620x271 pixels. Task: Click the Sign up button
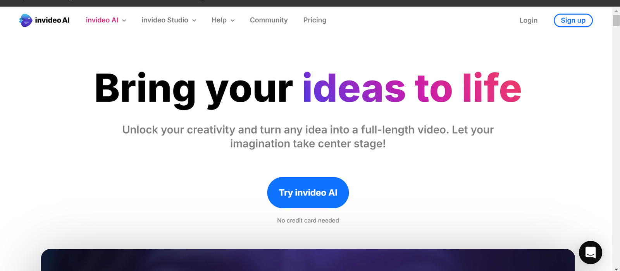tap(573, 21)
